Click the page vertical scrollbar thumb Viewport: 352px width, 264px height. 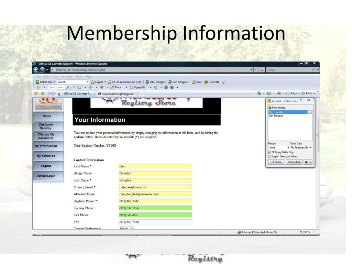(x=317, y=135)
